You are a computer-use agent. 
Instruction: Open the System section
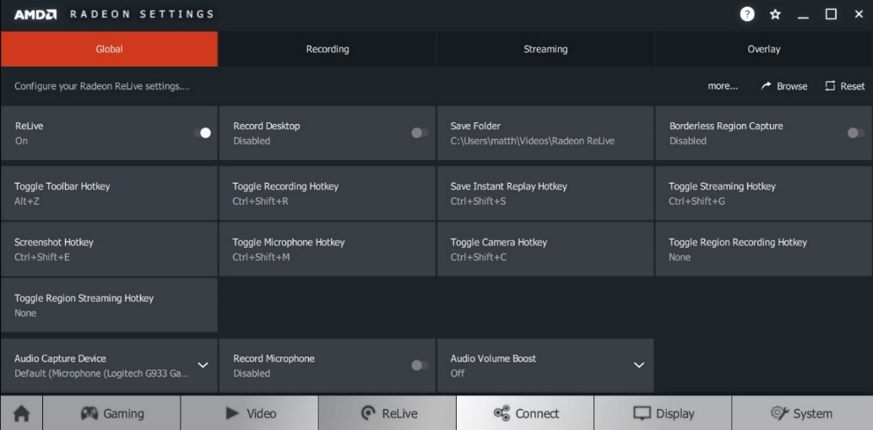tap(801, 413)
